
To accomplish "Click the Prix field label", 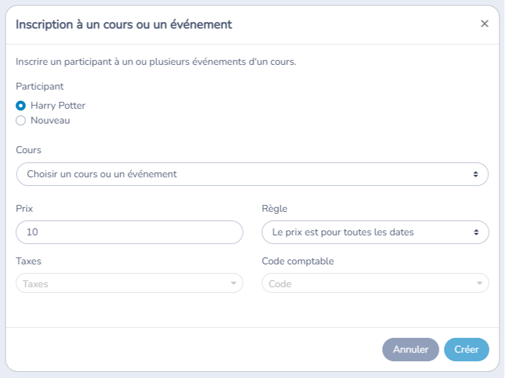I will pyautogui.click(x=25, y=209).
